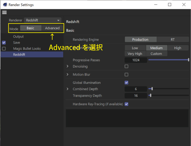Uncheck Hardware Ray-Tracing (if available)
This screenshot has width=191, height=146.
(x=126, y=104)
